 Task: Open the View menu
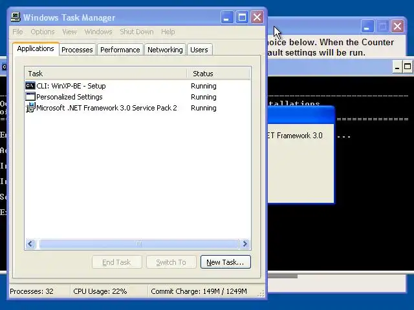[x=69, y=32]
